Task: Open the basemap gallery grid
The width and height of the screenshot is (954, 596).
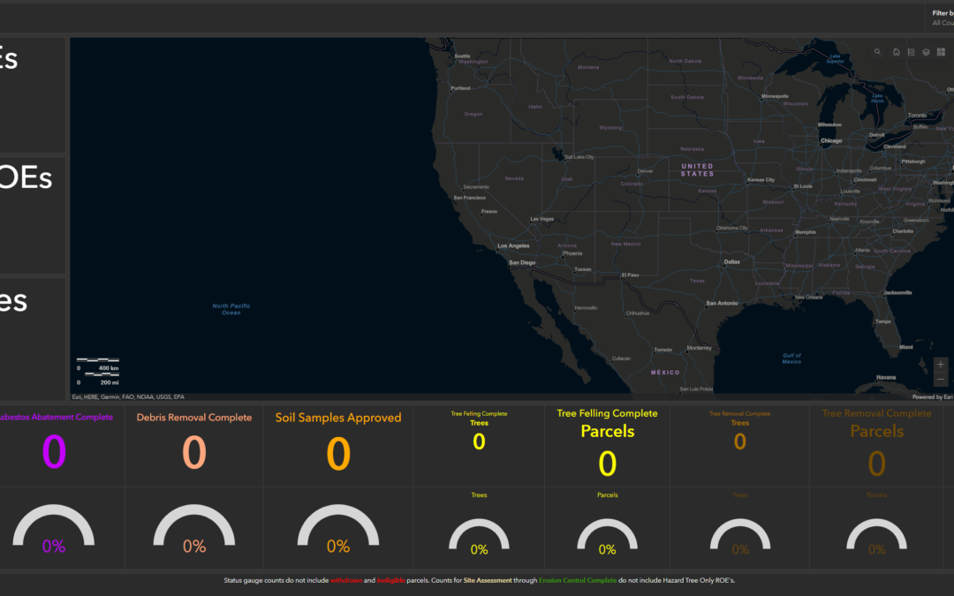Action: click(x=941, y=52)
